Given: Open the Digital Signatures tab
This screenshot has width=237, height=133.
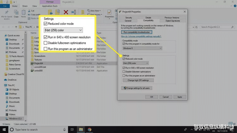Looking at the screenshot, I should point(173,21).
